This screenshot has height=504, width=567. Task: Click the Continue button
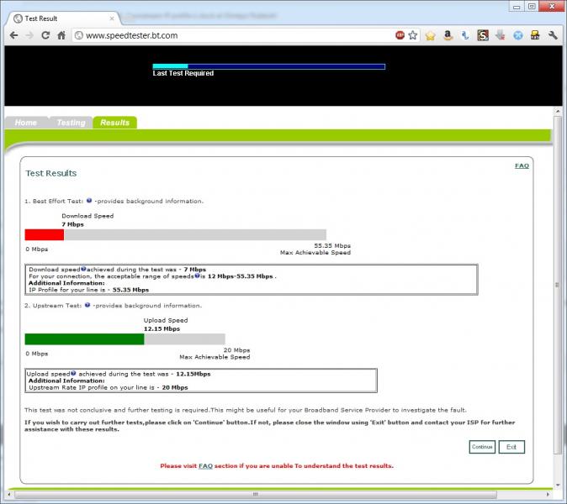point(482,447)
